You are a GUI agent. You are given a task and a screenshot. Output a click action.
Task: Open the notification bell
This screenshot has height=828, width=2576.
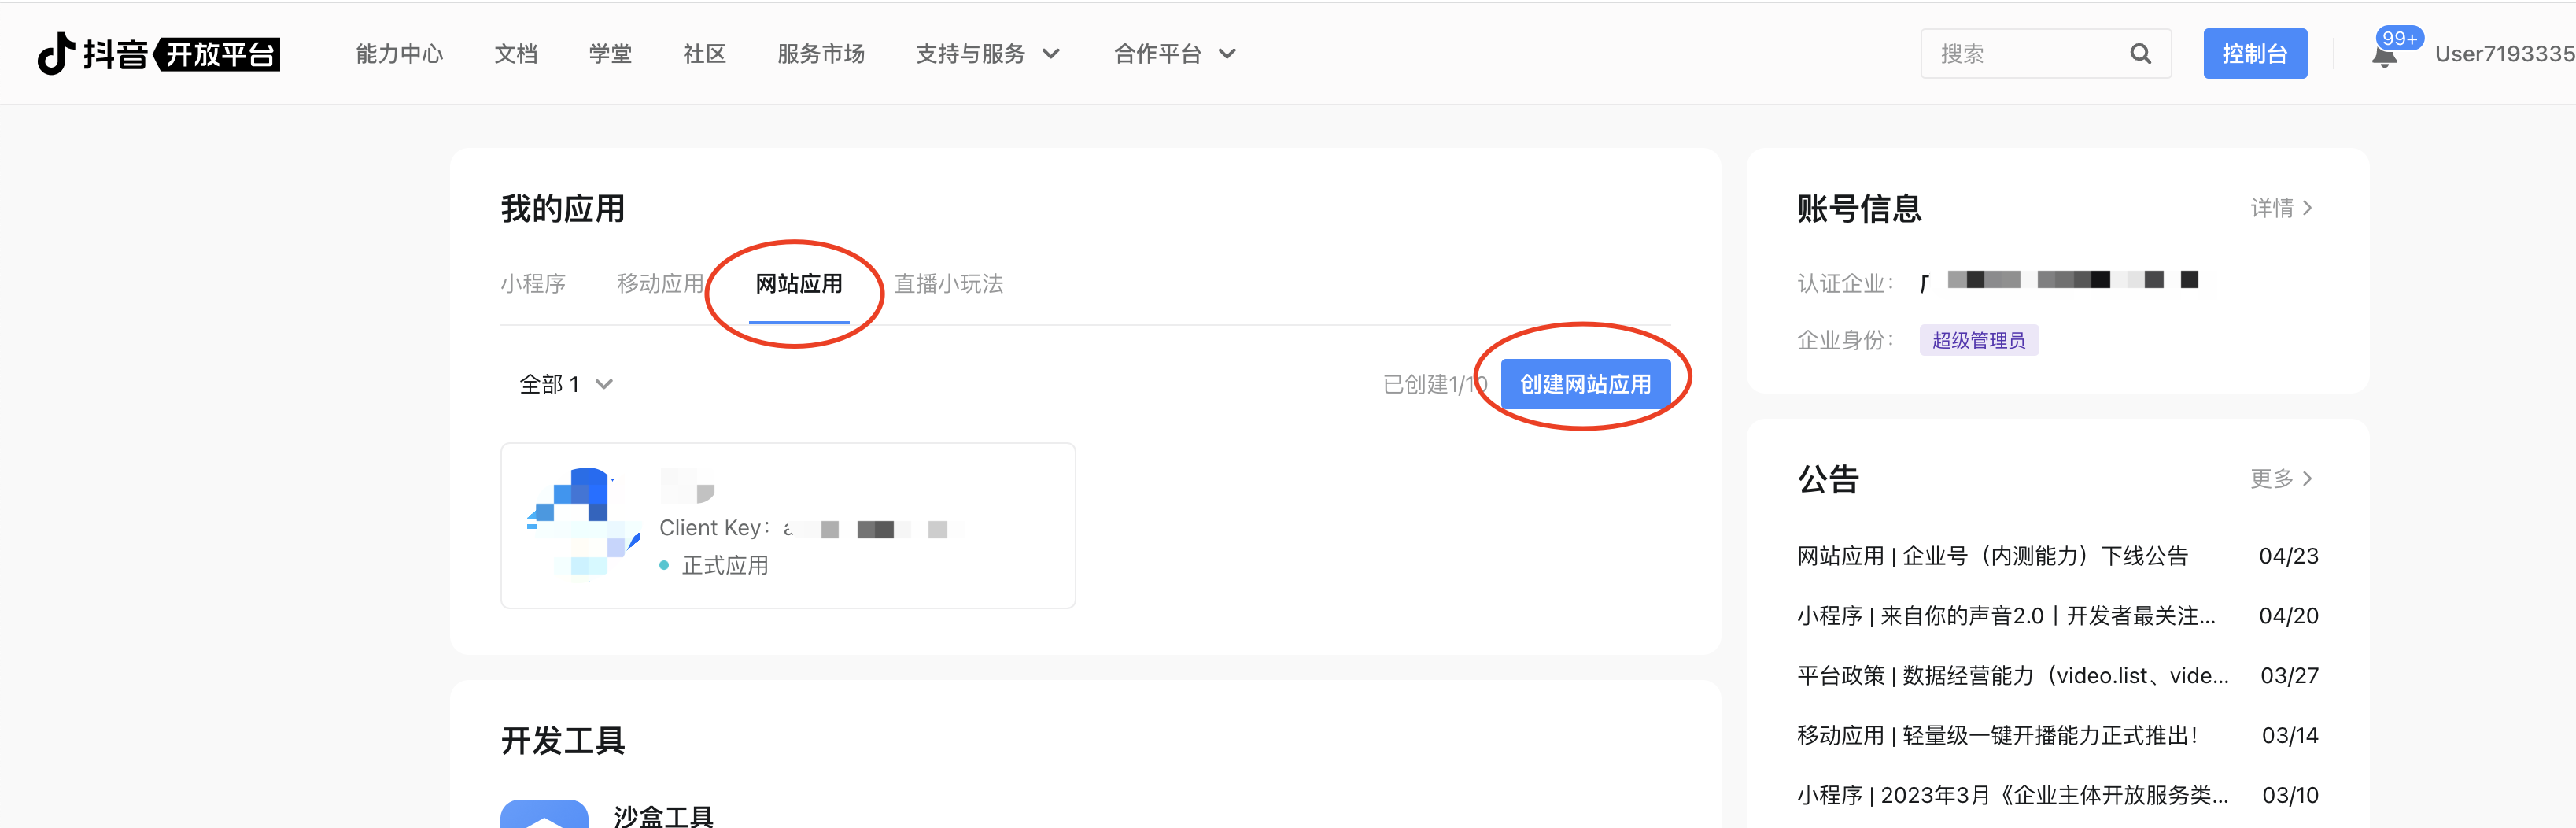click(x=2384, y=56)
